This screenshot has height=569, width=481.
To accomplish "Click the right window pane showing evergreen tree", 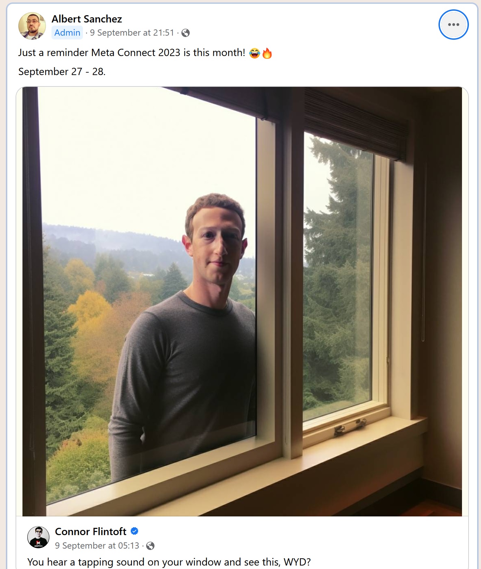I will (337, 277).
